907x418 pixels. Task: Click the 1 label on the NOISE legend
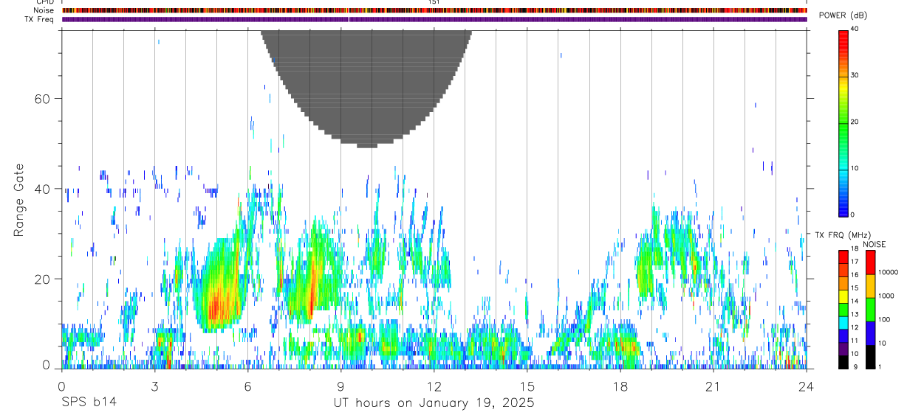coord(880,366)
